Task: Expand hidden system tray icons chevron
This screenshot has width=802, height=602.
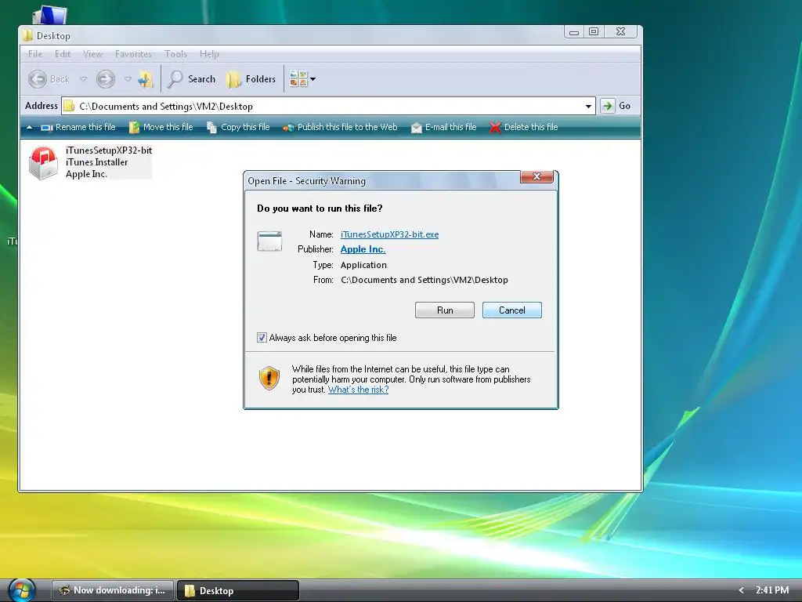Action: (x=742, y=590)
